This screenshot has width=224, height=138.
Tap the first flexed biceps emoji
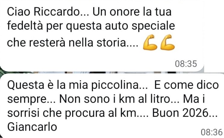150,42
